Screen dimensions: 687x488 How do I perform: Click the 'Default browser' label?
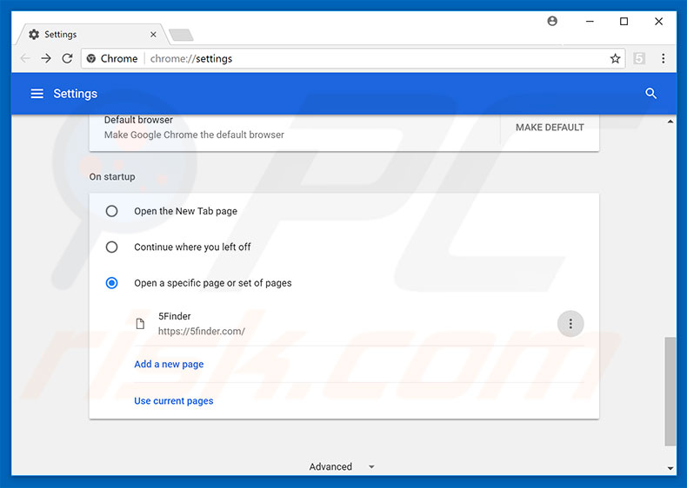[x=138, y=120]
